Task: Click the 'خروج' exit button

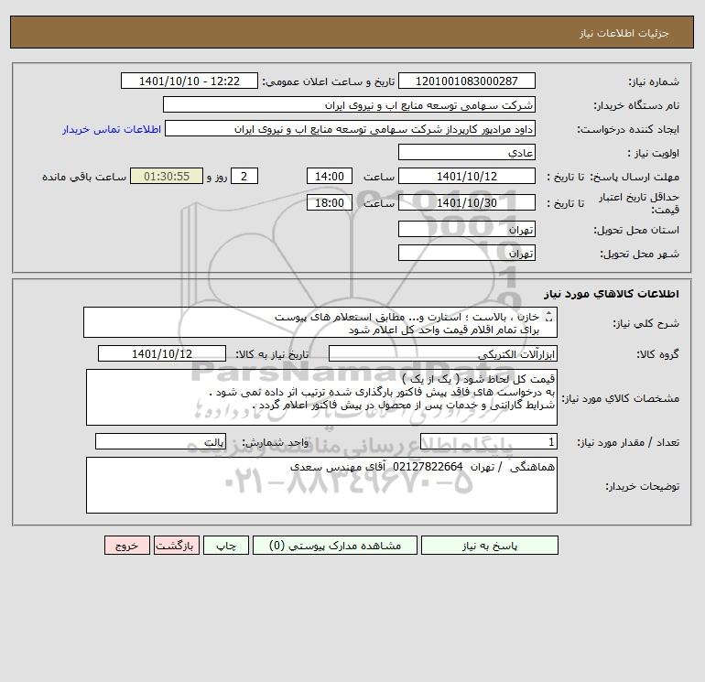Action: (x=126, y=546)
